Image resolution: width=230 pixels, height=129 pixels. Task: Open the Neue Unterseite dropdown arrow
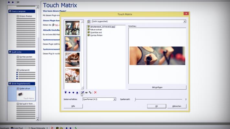47,128
